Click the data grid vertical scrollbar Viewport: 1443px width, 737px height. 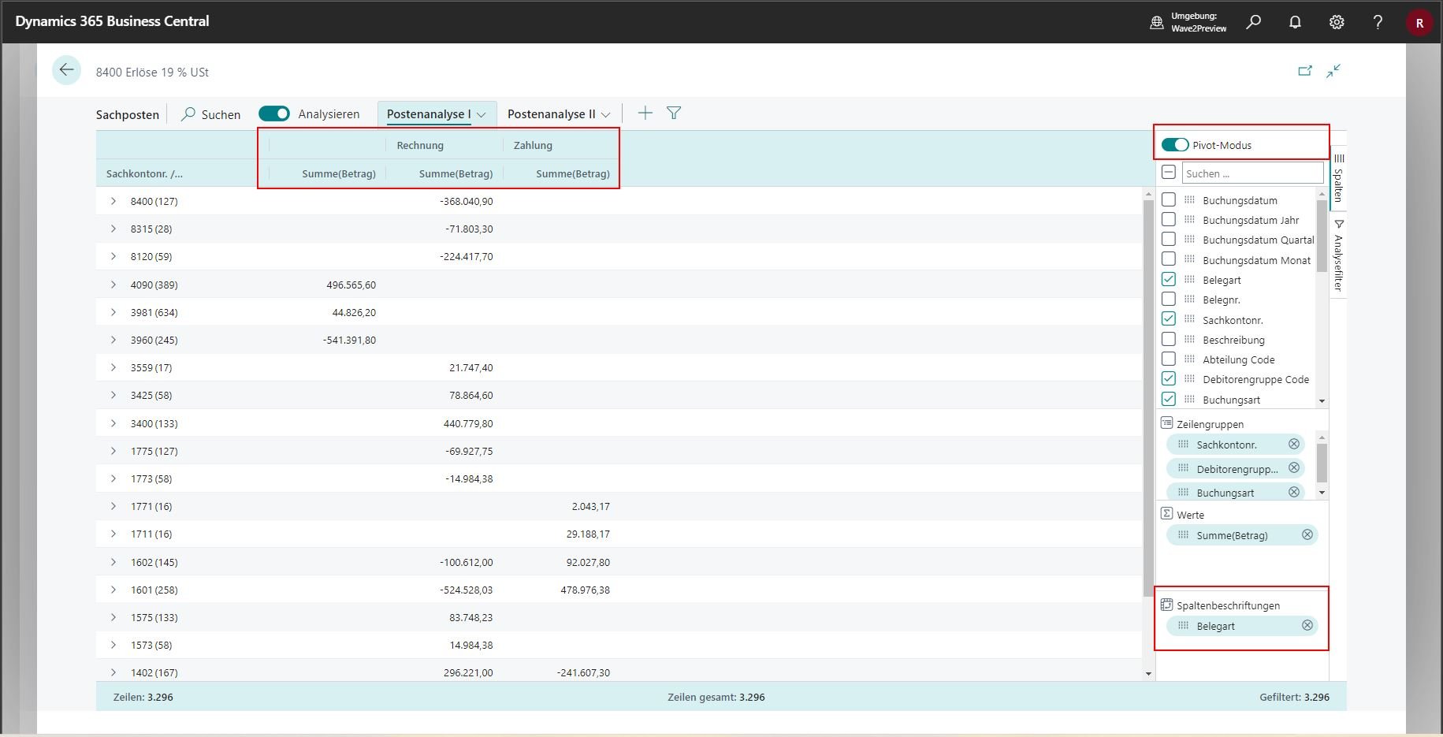coord(1148,398)
